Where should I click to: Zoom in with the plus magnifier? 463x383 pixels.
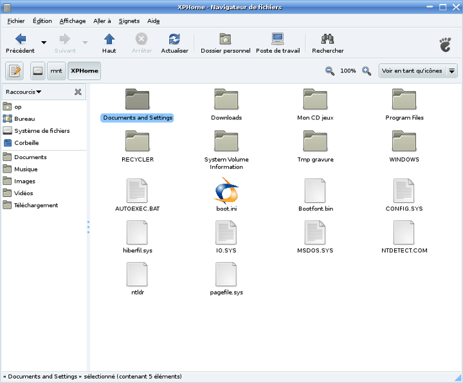[x=367, y=71]
